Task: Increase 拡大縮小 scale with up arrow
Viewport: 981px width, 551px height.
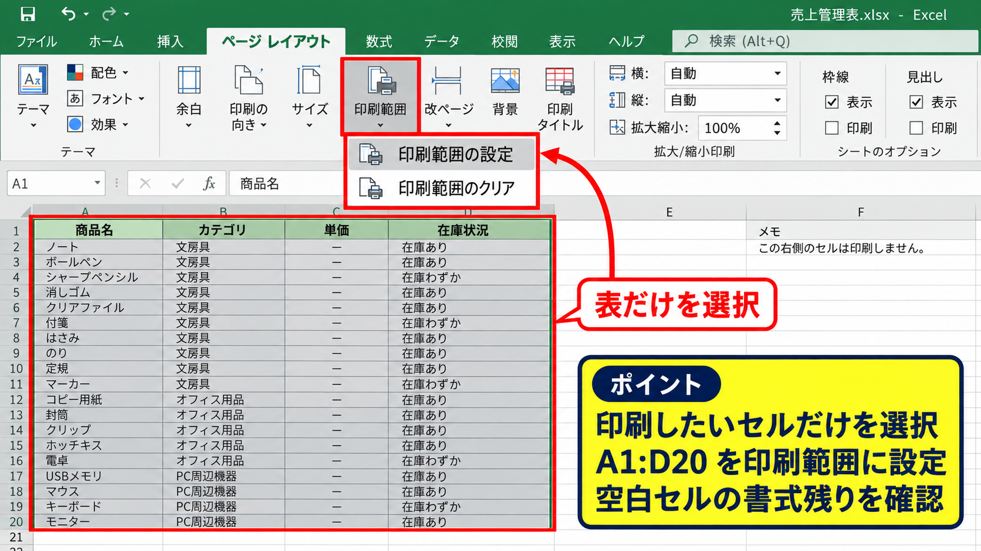Action: click(777, 123)
